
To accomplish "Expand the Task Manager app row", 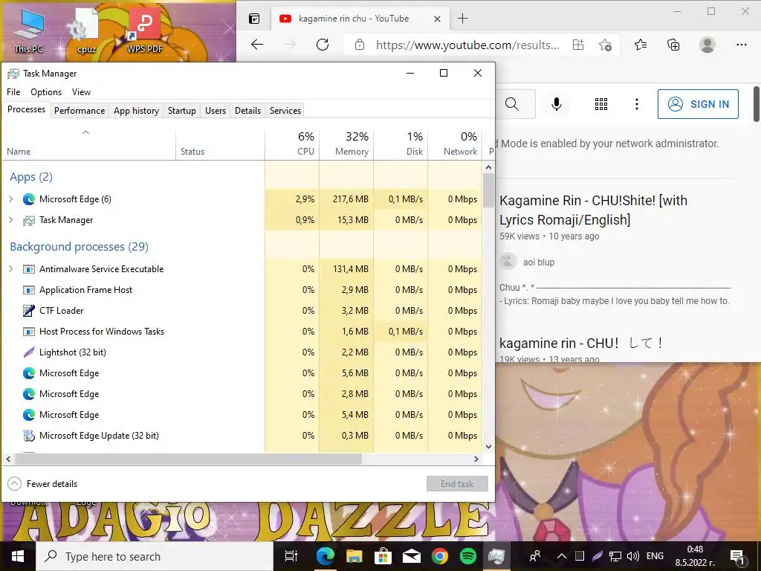I will (x=11, y=220).
